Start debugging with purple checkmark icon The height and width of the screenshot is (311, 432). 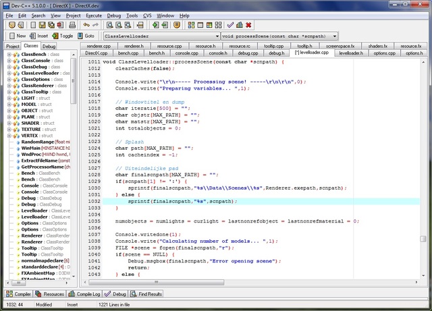click(230, 25)
